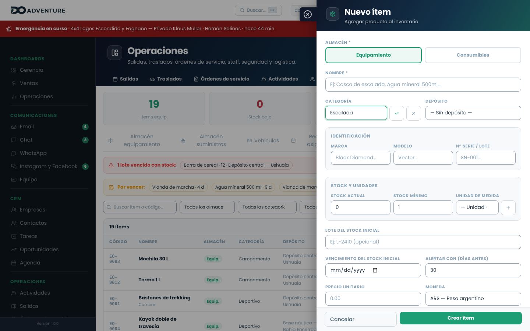The height and width of the screenshot is (331, 530).
Task: Click the Vianda de marcha · 4 d chip
Action: pos(178,187)
